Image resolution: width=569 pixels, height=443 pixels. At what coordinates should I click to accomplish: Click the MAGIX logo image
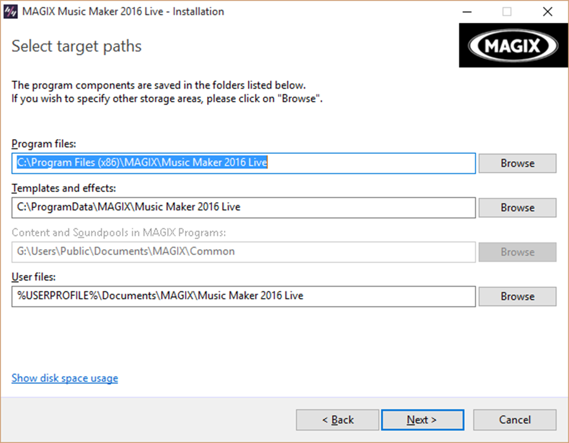tap(513, 45)
